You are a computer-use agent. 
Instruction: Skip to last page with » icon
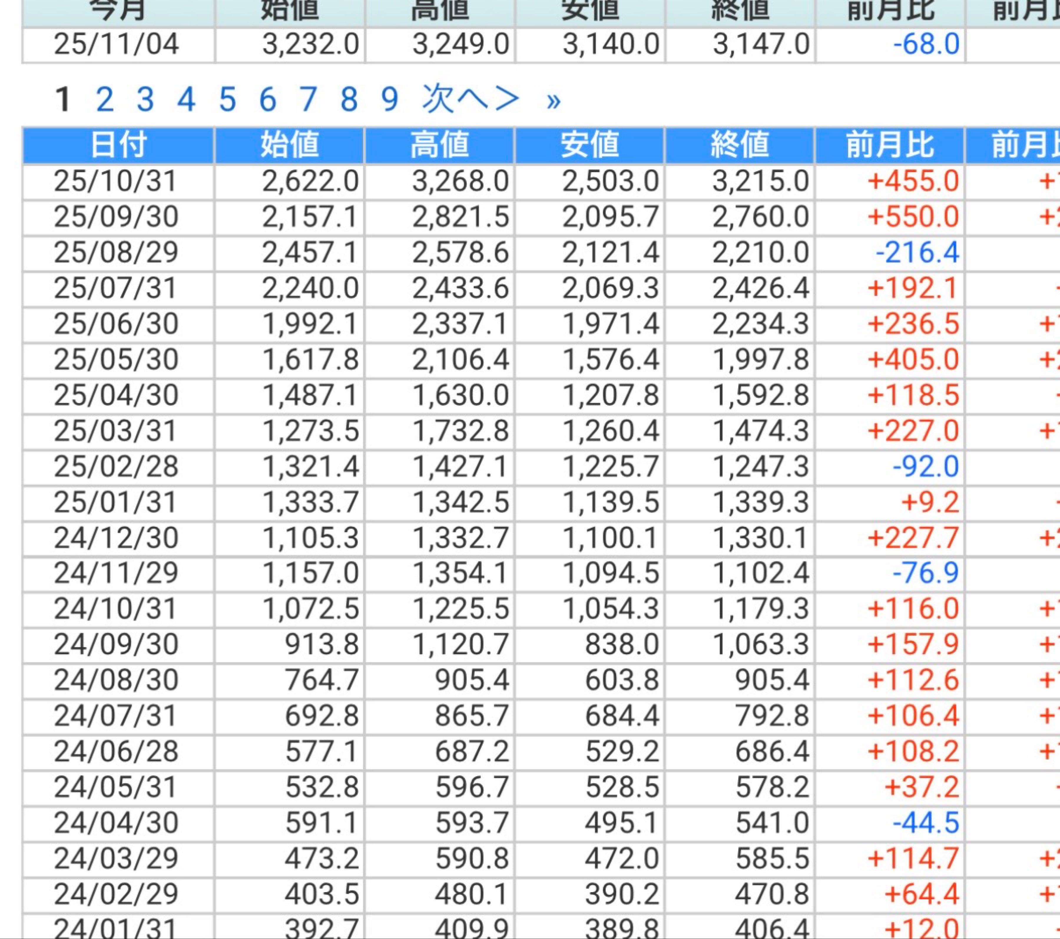(x=553, y=101)
